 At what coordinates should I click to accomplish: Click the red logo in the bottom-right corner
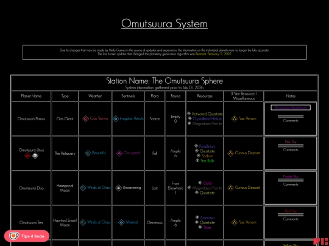(x=320, y=241)
